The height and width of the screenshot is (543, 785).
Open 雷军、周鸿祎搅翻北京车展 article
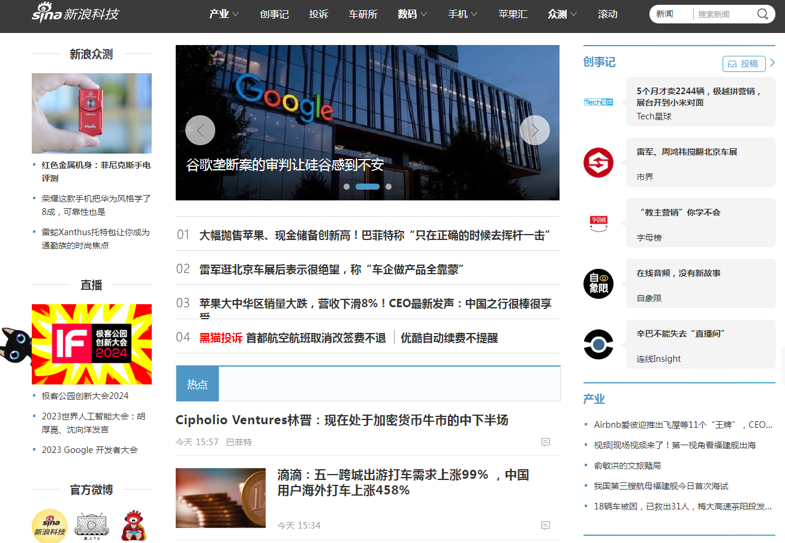point(687,152)
